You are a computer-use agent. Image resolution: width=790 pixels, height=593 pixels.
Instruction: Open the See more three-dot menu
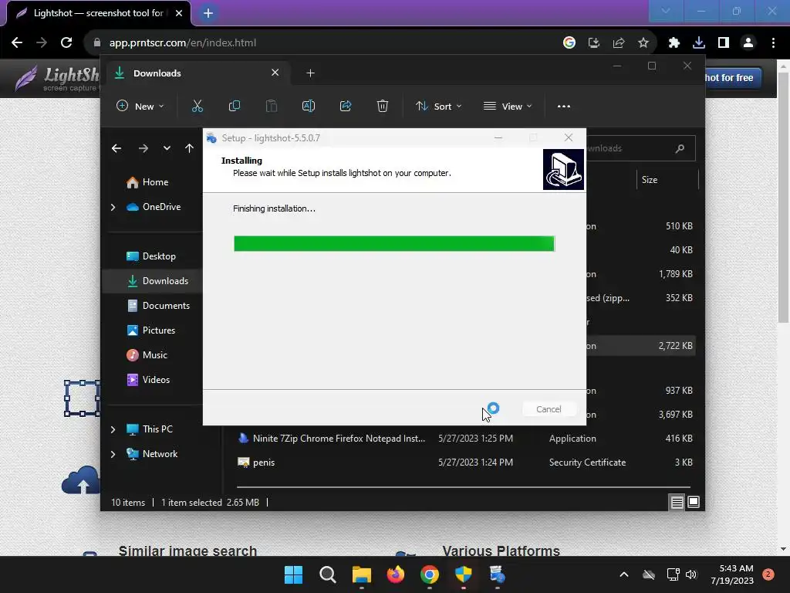pyautogui.click(x=564, y=107)
